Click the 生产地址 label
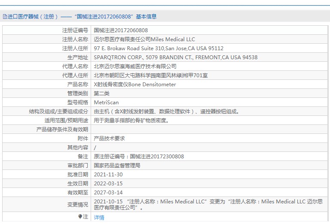 tap(78, 58)
